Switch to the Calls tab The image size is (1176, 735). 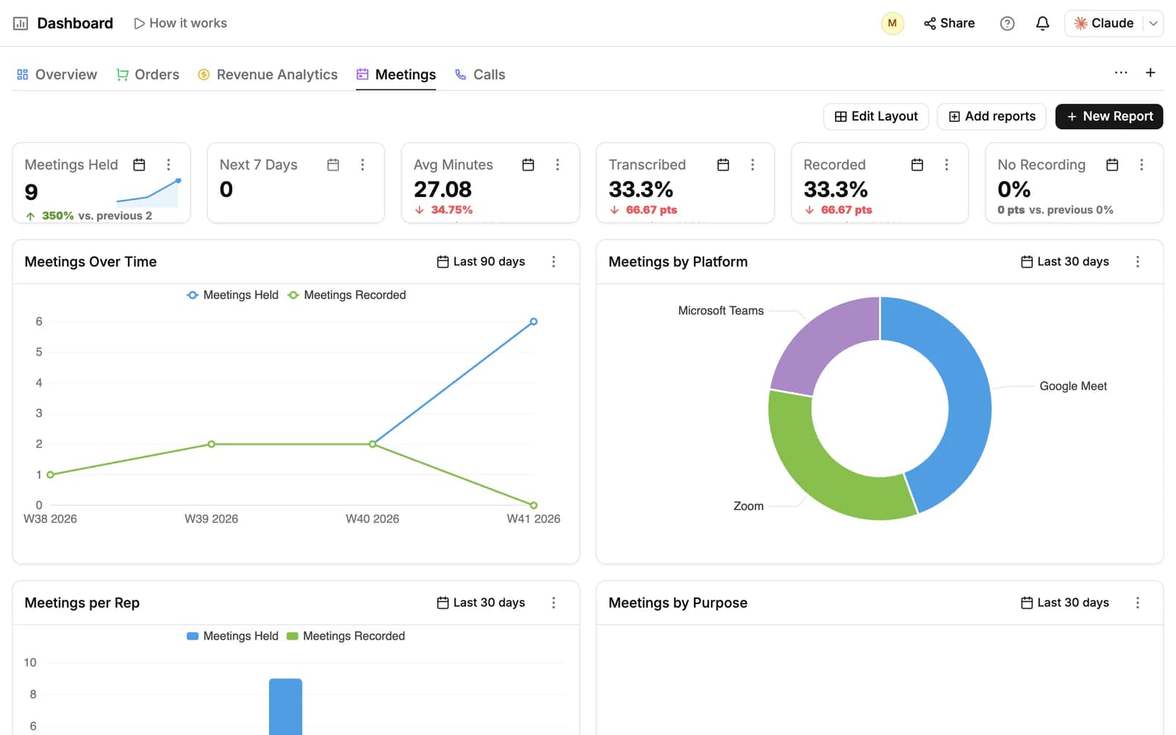[x=480, y=74]
